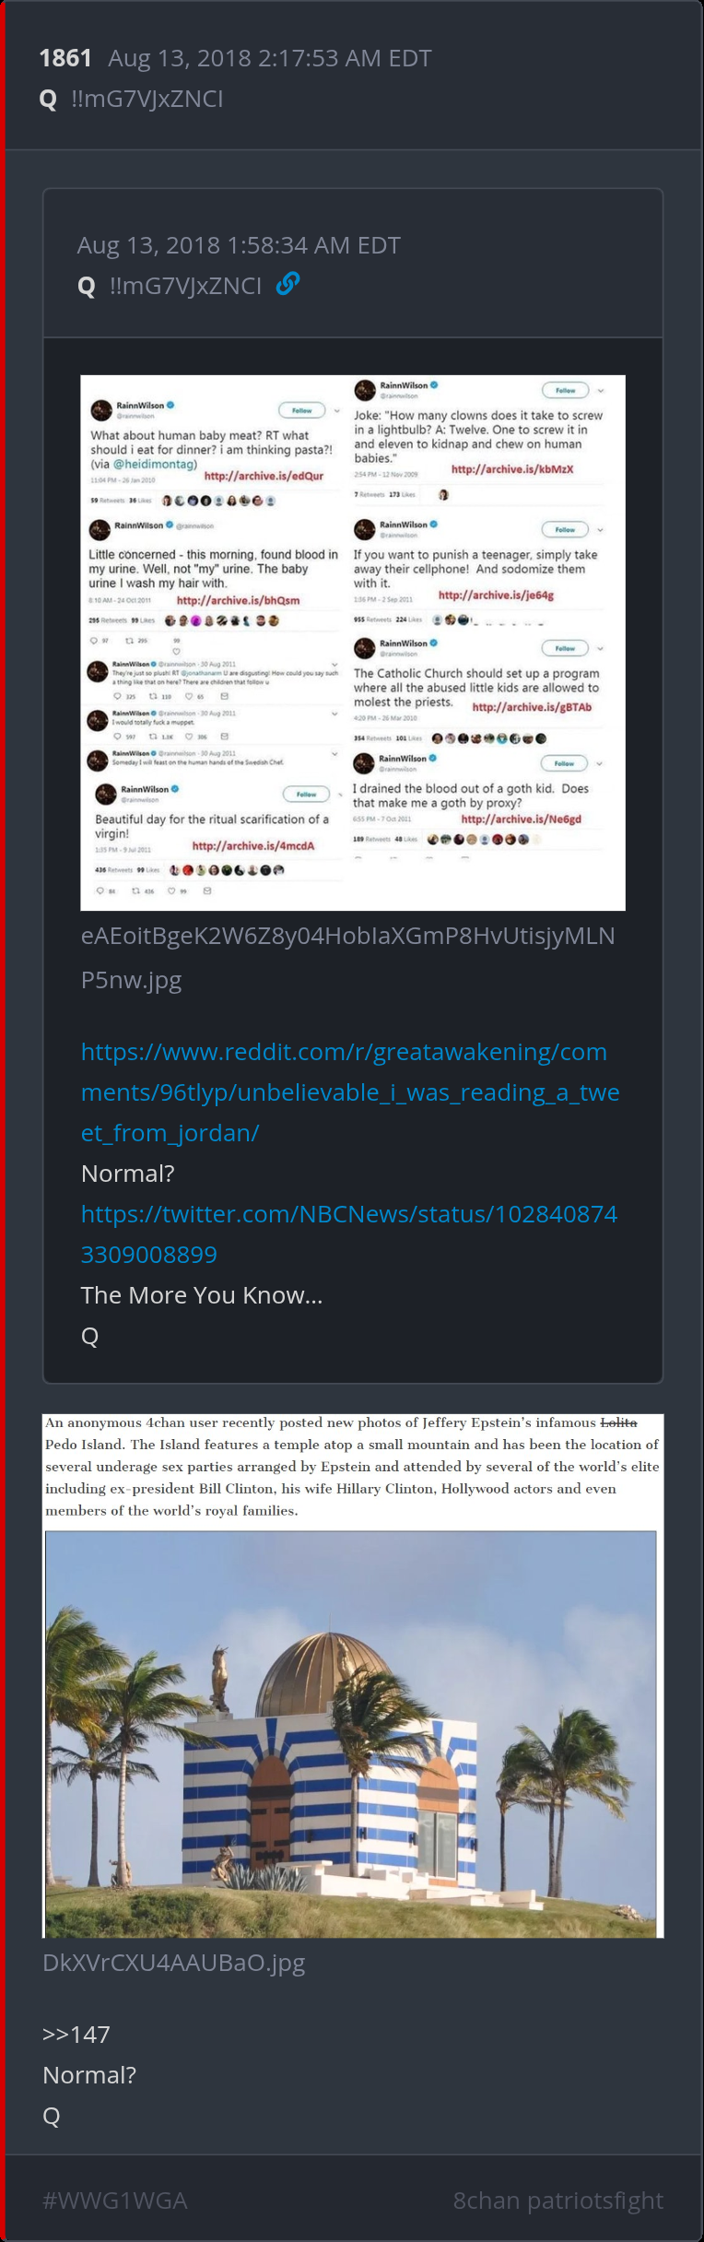Click the 8chan patriotsfight board label
Image resolution: width=704 pixels, height=2242 pixels.
558,2201
